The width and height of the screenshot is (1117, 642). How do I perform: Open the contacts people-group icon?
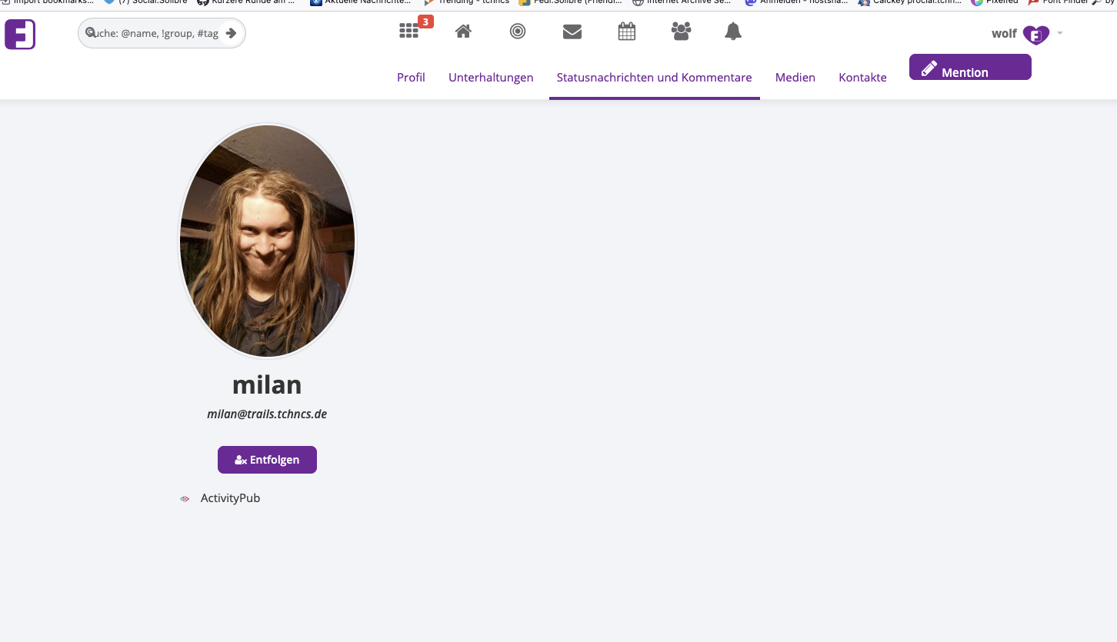(681, 32)
